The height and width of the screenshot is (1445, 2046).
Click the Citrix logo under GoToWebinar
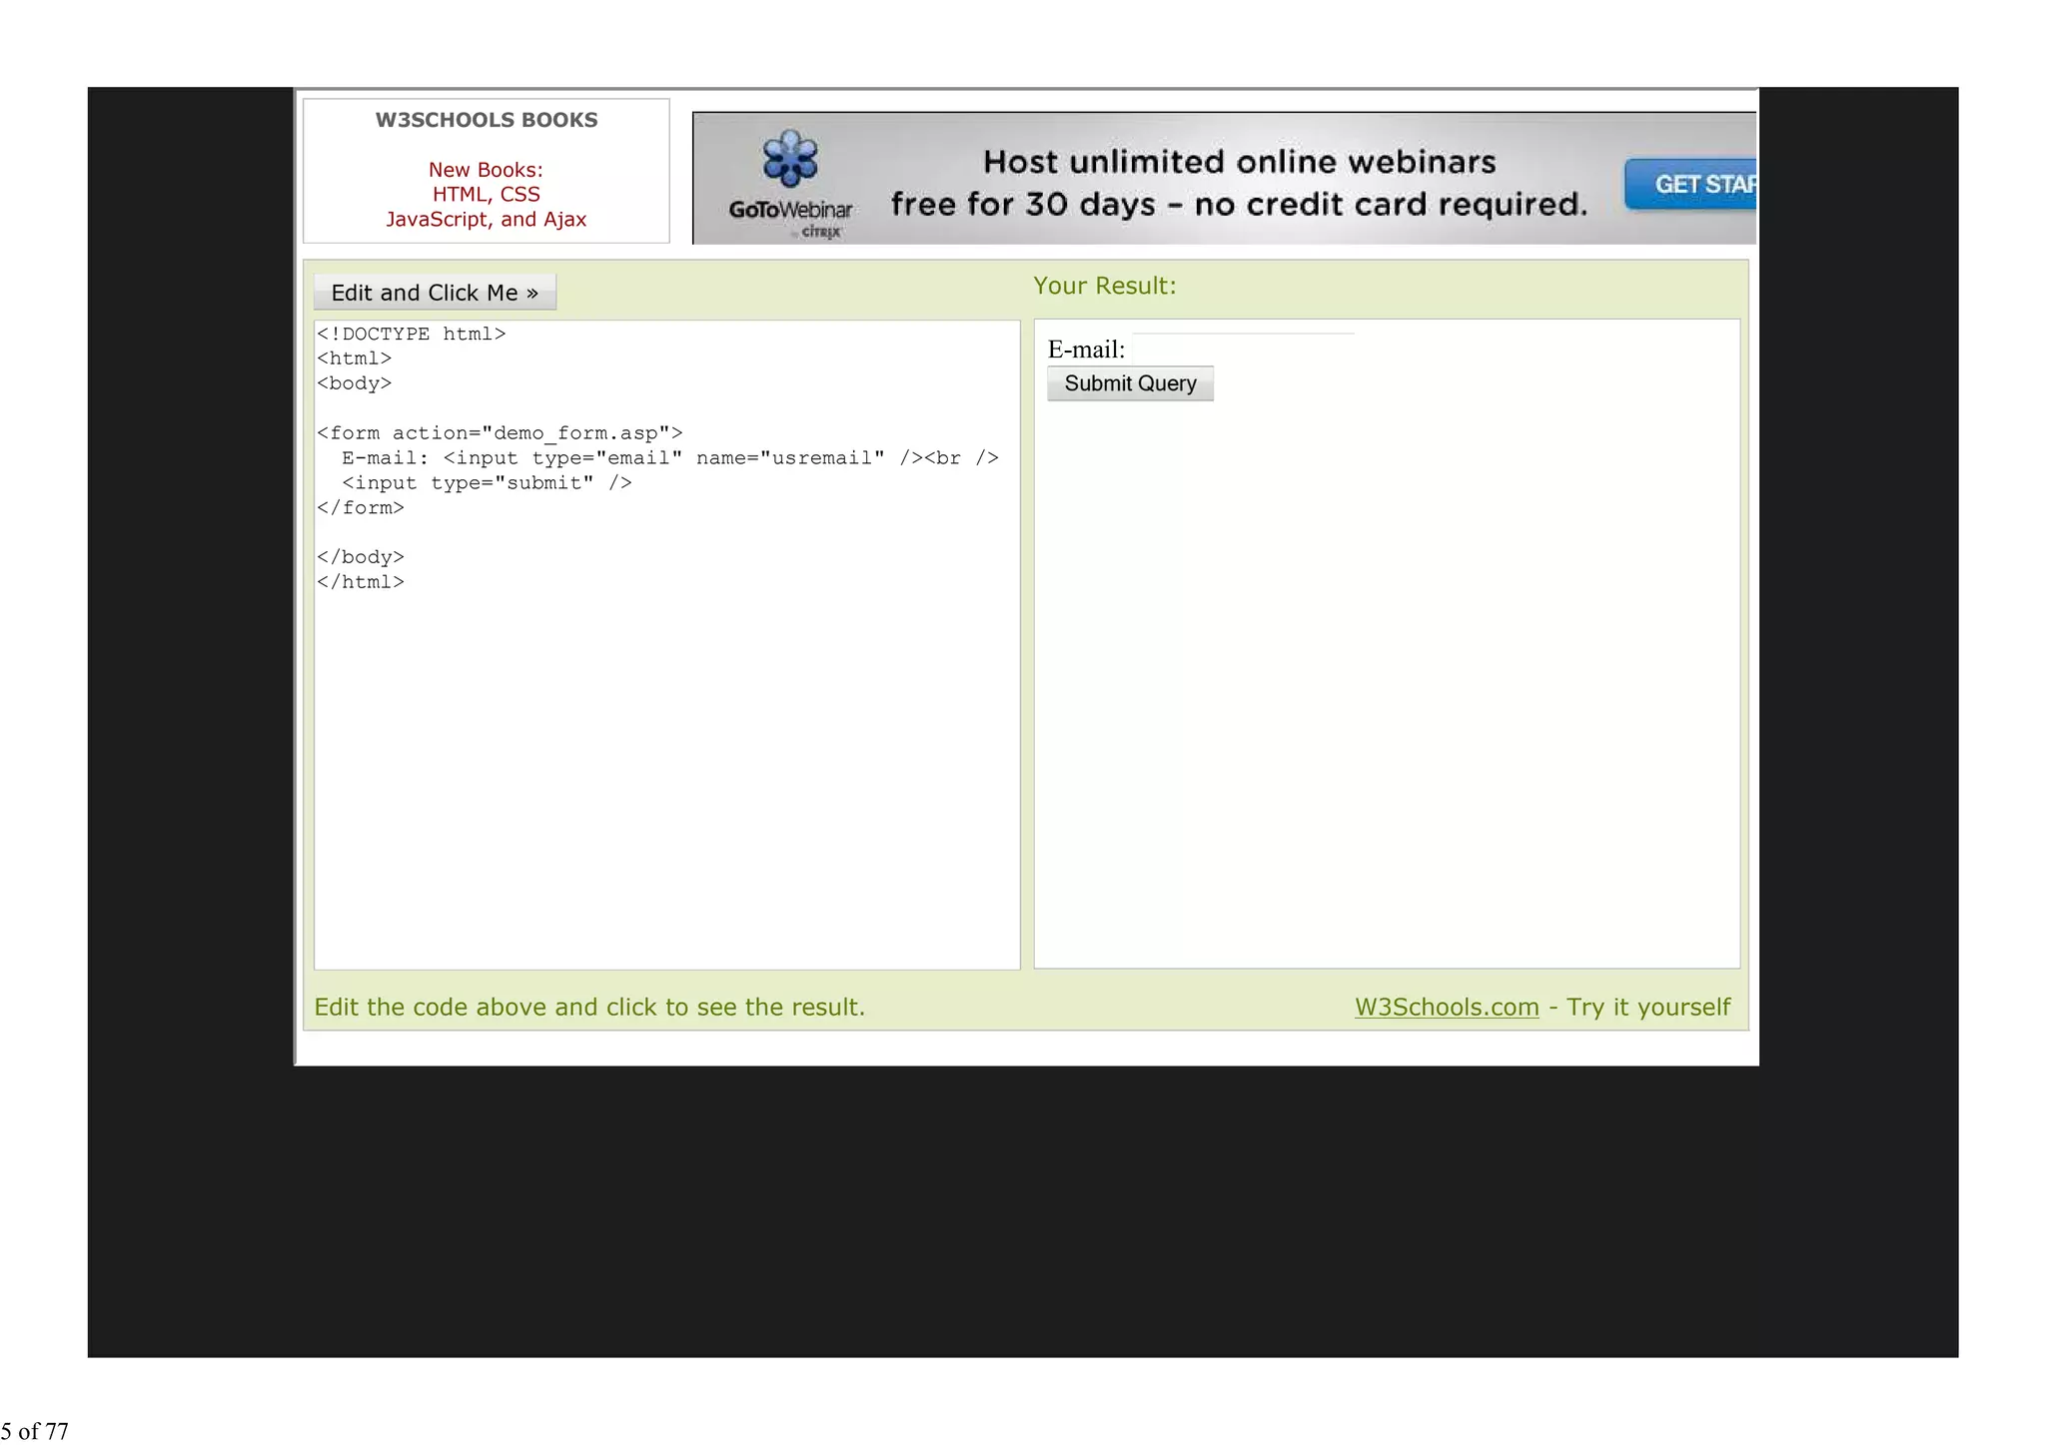820,232
